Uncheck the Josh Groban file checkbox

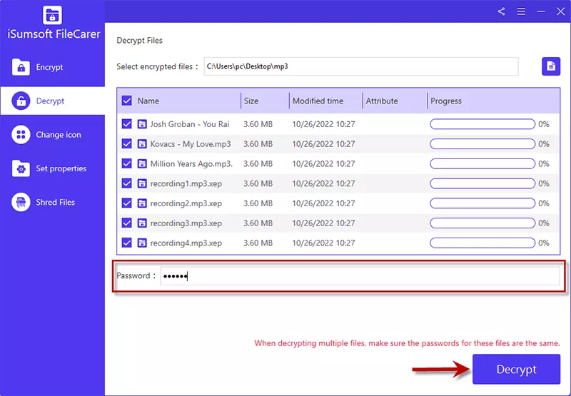coord(126,123)
